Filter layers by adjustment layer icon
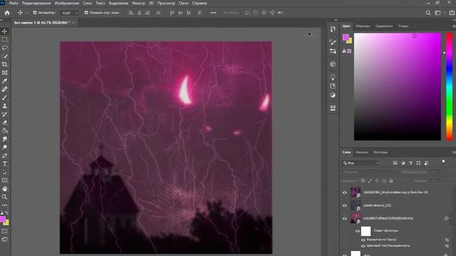The image size is (456, 256). click(x=403, y=163)
